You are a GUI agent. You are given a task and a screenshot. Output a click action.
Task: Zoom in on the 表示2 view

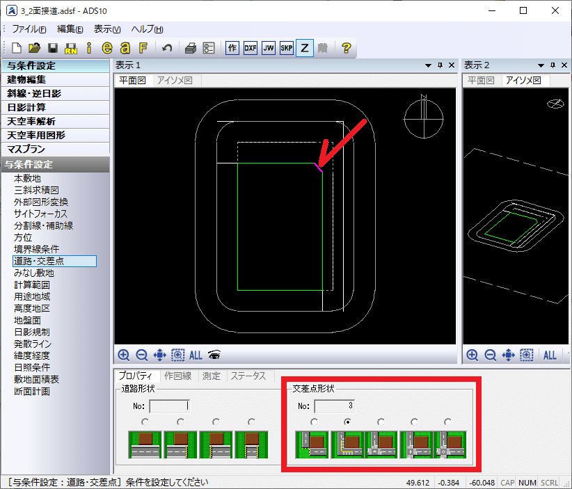coord(472,355)
